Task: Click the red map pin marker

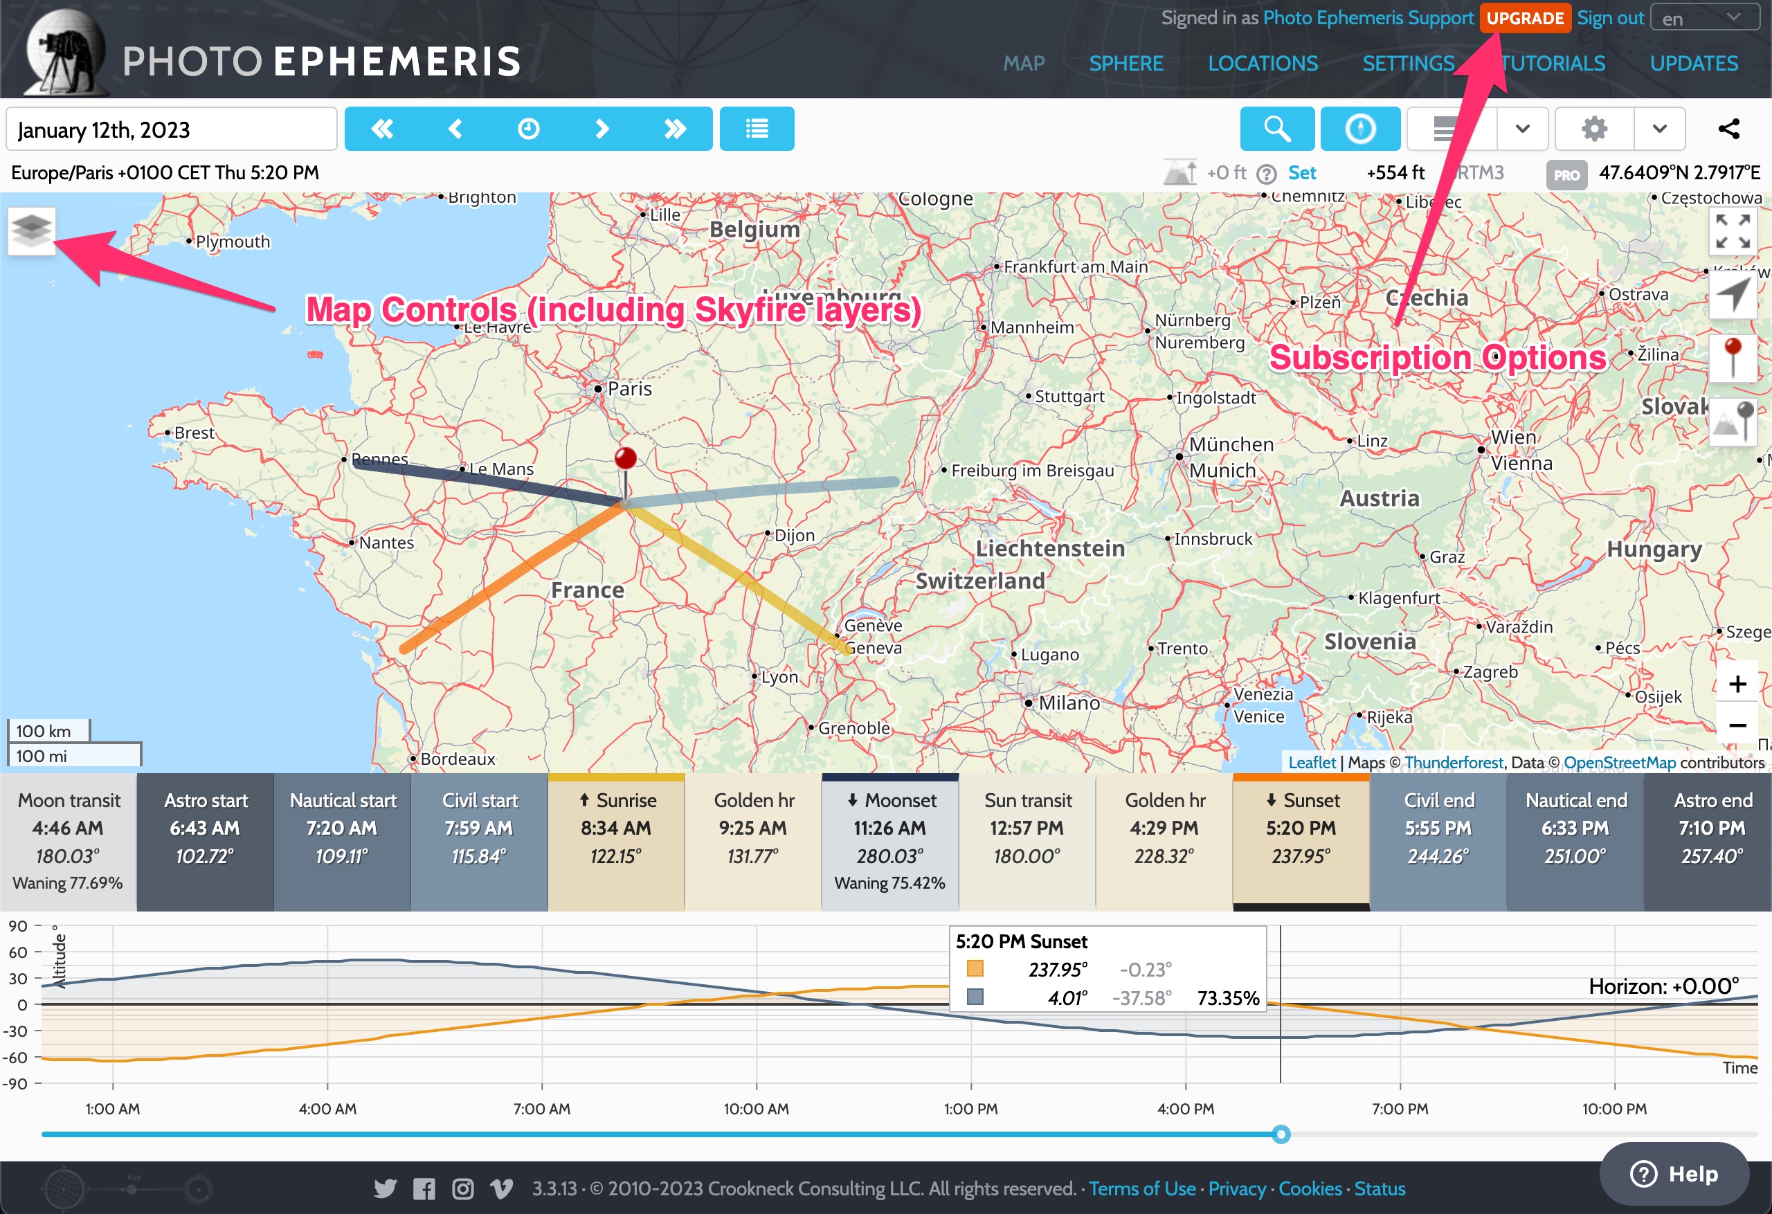Action: 625,459
